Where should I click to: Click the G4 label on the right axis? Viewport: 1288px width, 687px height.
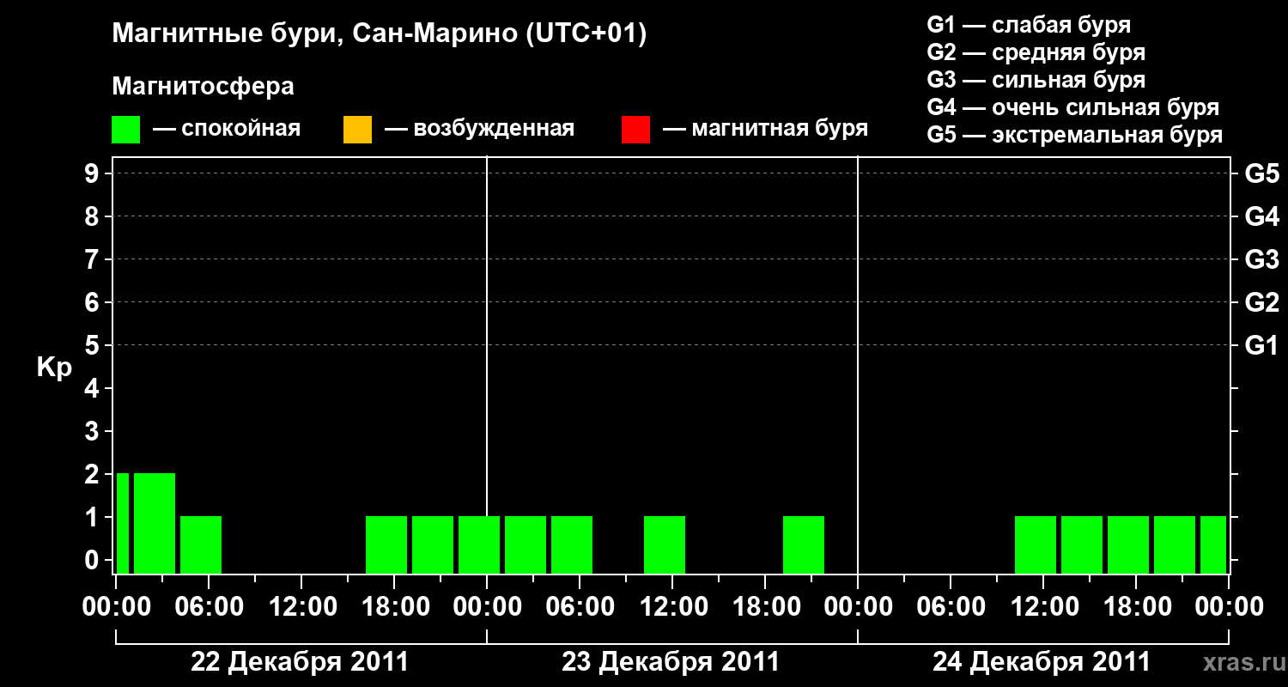[1262, 216]
